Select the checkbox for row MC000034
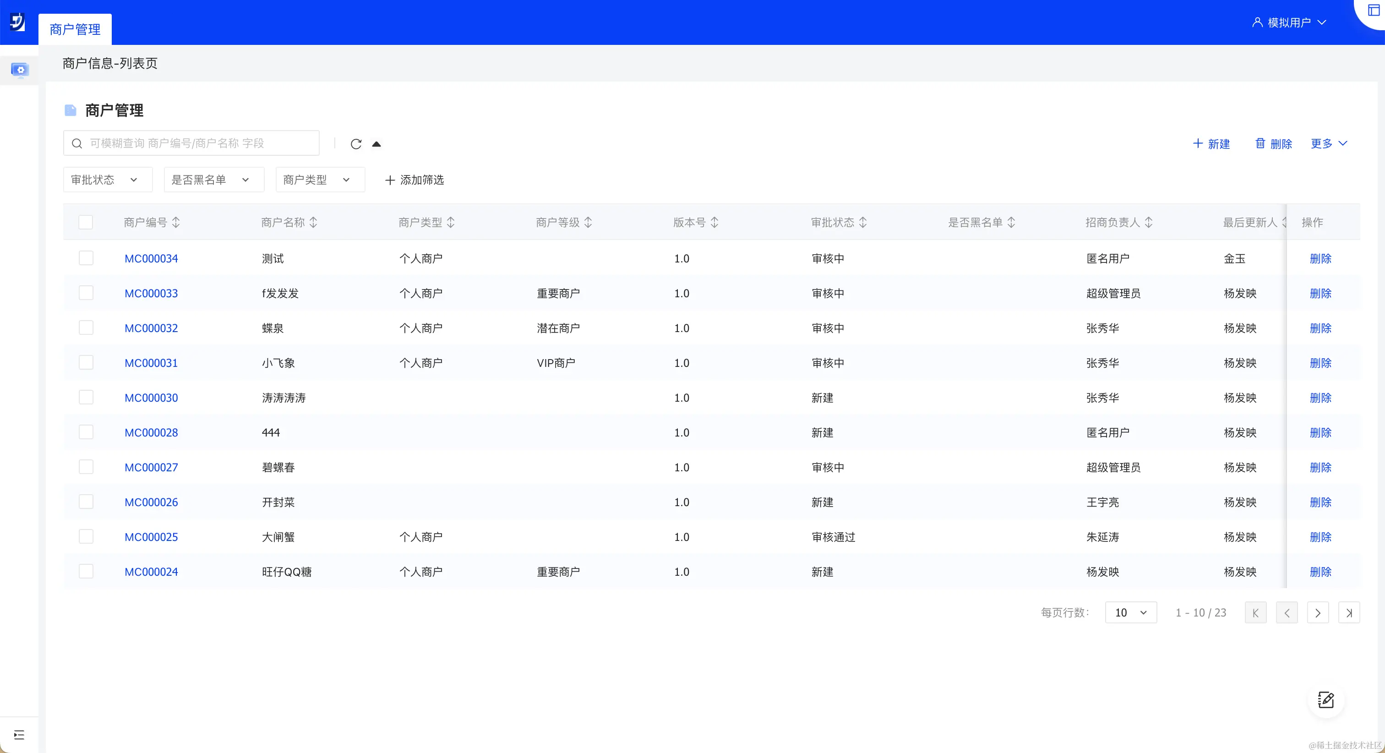The image size is (1385, 753). point(86,258)
